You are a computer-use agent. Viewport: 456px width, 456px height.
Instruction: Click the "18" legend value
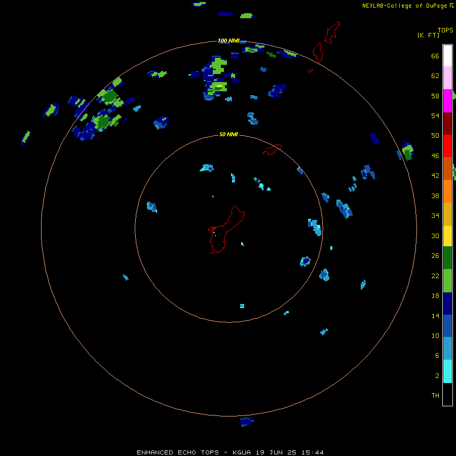click(435, 296)
